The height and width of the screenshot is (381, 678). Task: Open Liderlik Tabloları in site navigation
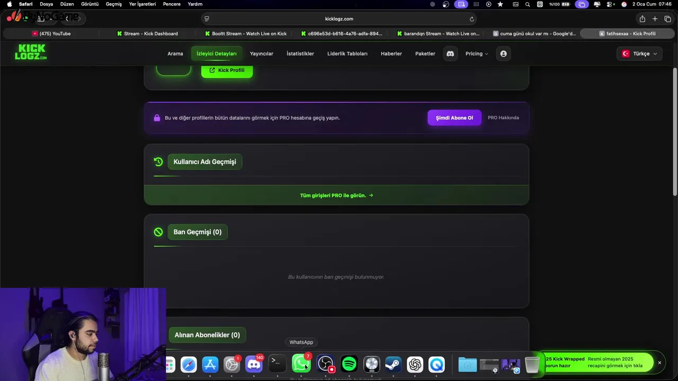pos(347,53)
